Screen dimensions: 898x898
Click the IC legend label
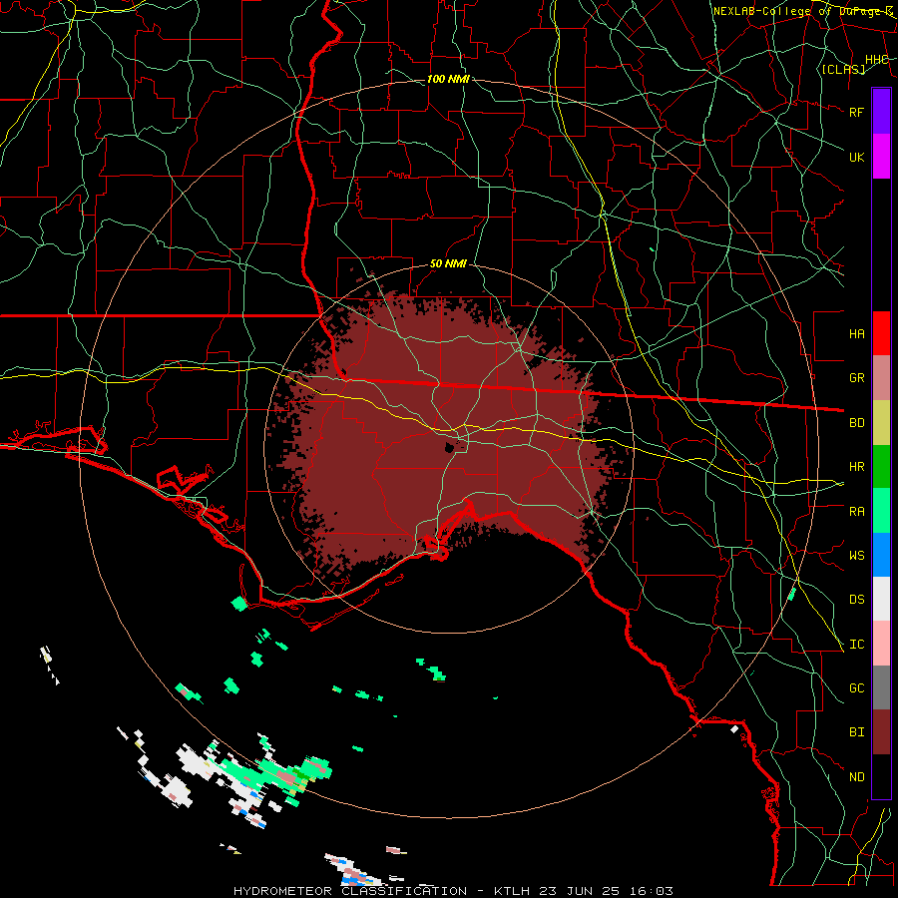[857, 645]
